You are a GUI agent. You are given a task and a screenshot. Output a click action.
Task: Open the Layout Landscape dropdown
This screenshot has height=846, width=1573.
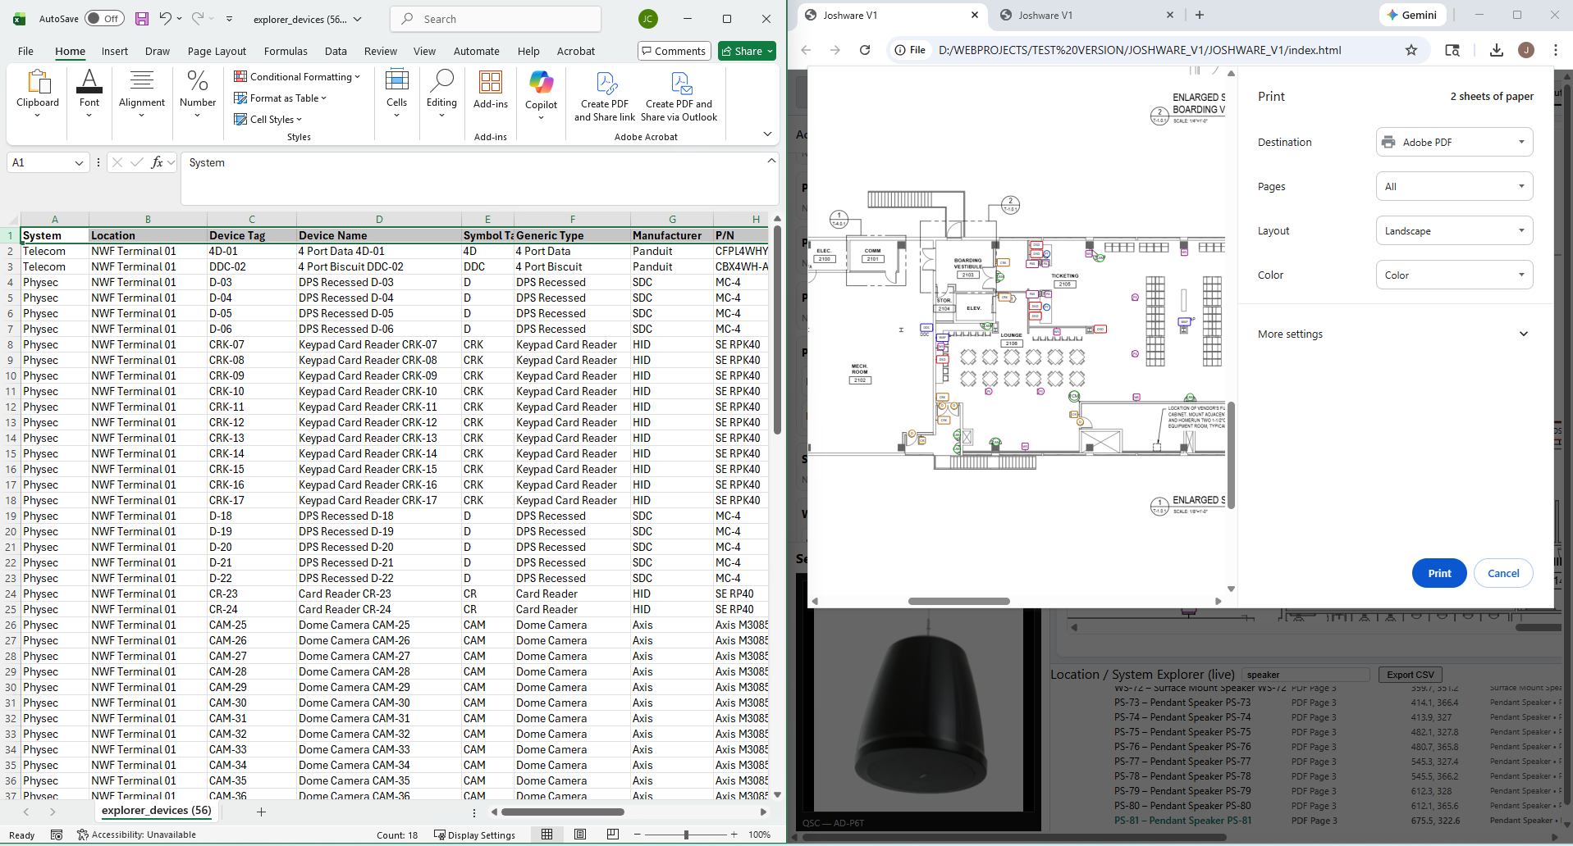pos(1454,230)
